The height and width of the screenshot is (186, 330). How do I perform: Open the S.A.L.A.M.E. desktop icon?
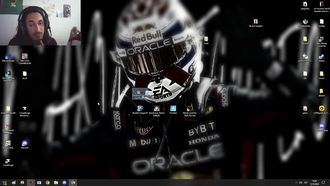click(8, 145)
